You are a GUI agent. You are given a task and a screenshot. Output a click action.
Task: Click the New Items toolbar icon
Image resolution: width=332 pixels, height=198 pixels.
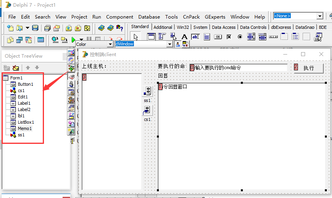pos(10,28)
